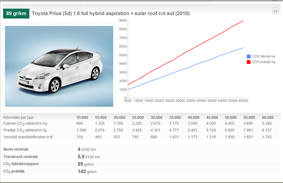The height and width of the screenshot is (183, 283).
Task: Click the white Toyota Prius photo
Action: coord(59,66)
